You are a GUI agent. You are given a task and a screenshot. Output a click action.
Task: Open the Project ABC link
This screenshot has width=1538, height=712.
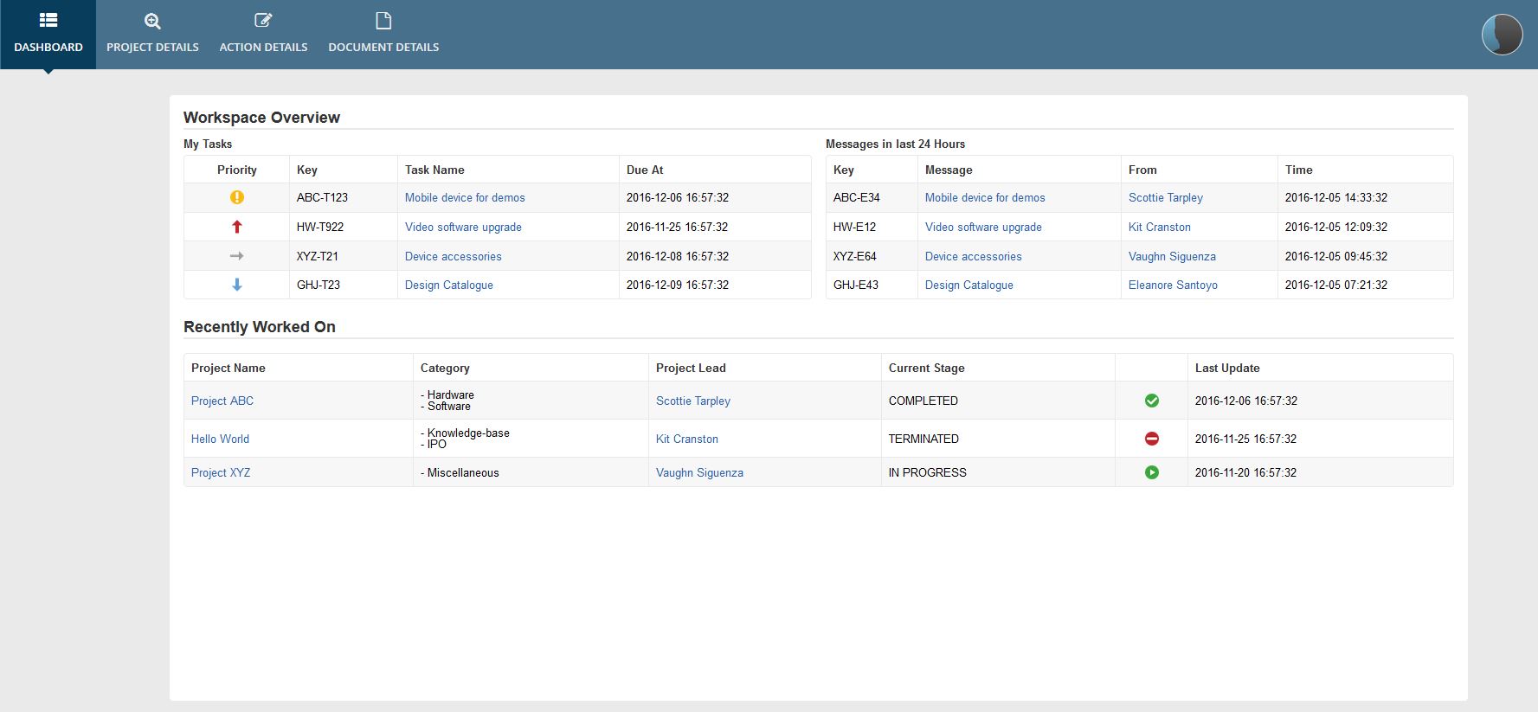coord(222,401)
